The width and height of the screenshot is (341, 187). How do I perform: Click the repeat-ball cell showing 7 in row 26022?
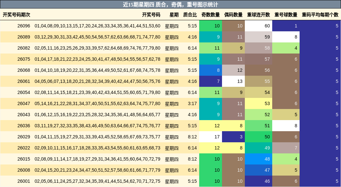pyautogui.click(x=286, y=148)
